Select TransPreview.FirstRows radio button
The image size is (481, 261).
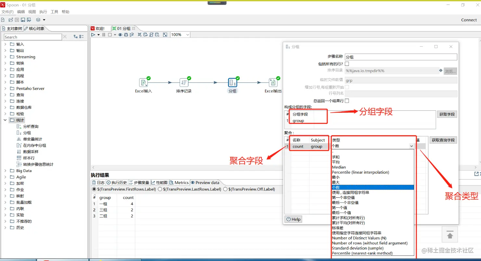click(94, 189)
